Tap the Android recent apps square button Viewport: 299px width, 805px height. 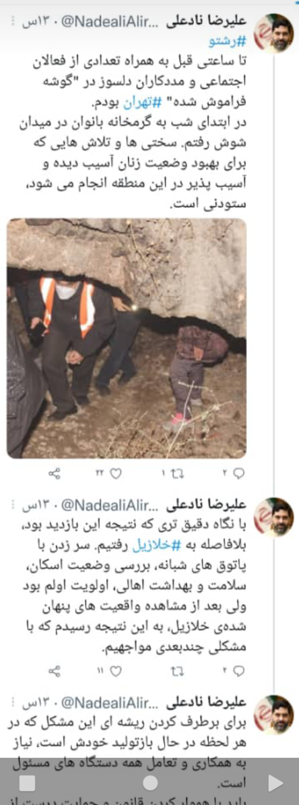[x=27, y=783]
